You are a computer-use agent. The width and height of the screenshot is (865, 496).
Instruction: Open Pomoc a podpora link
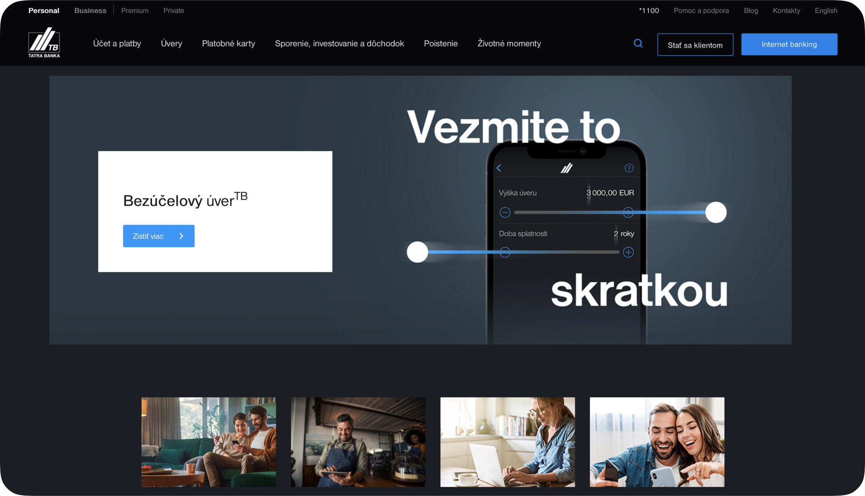(701, 10)
